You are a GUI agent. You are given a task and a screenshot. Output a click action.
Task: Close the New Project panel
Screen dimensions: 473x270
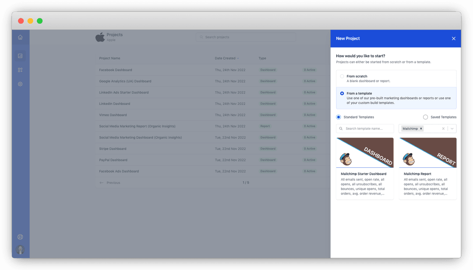pos(453,38)
